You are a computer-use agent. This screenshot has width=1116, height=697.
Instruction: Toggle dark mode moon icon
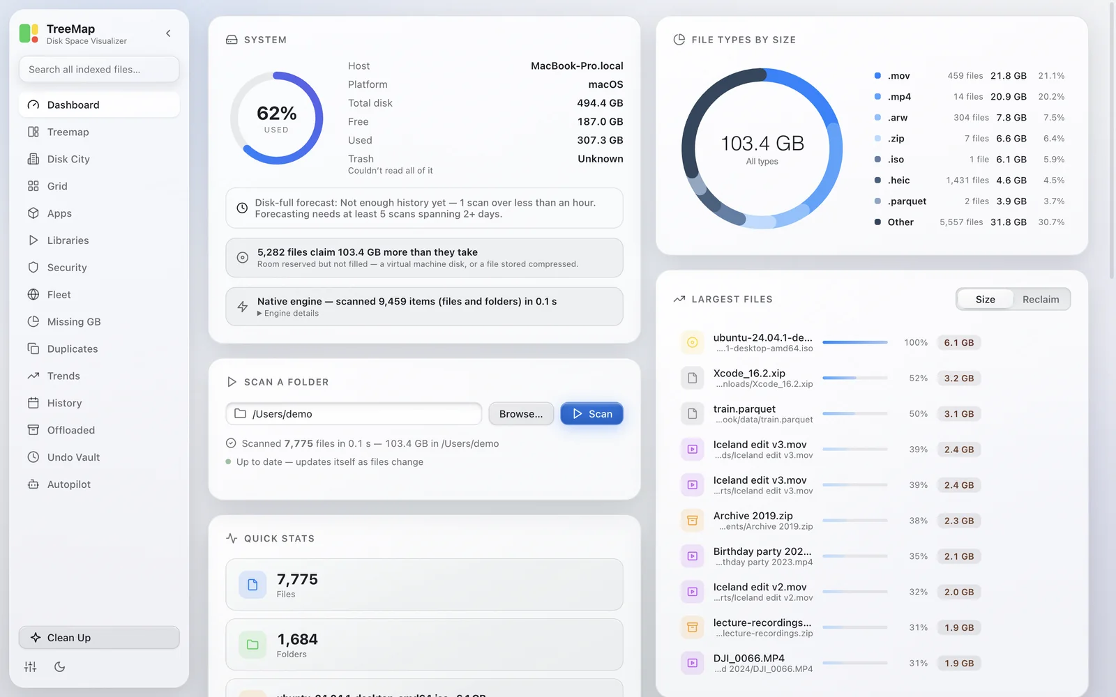tap(60, 667)
